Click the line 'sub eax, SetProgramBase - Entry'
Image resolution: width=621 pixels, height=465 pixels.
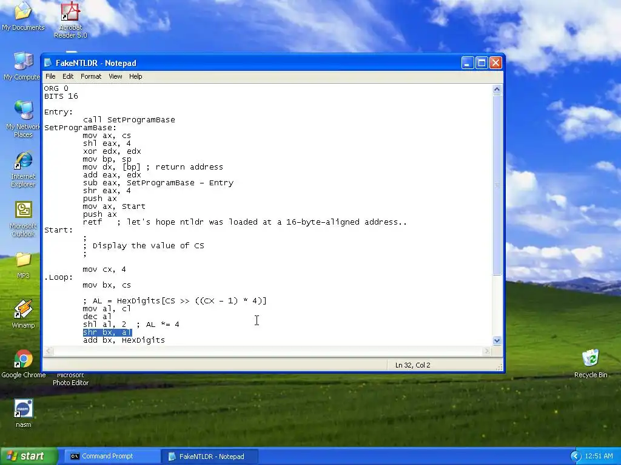pos(158,183)
